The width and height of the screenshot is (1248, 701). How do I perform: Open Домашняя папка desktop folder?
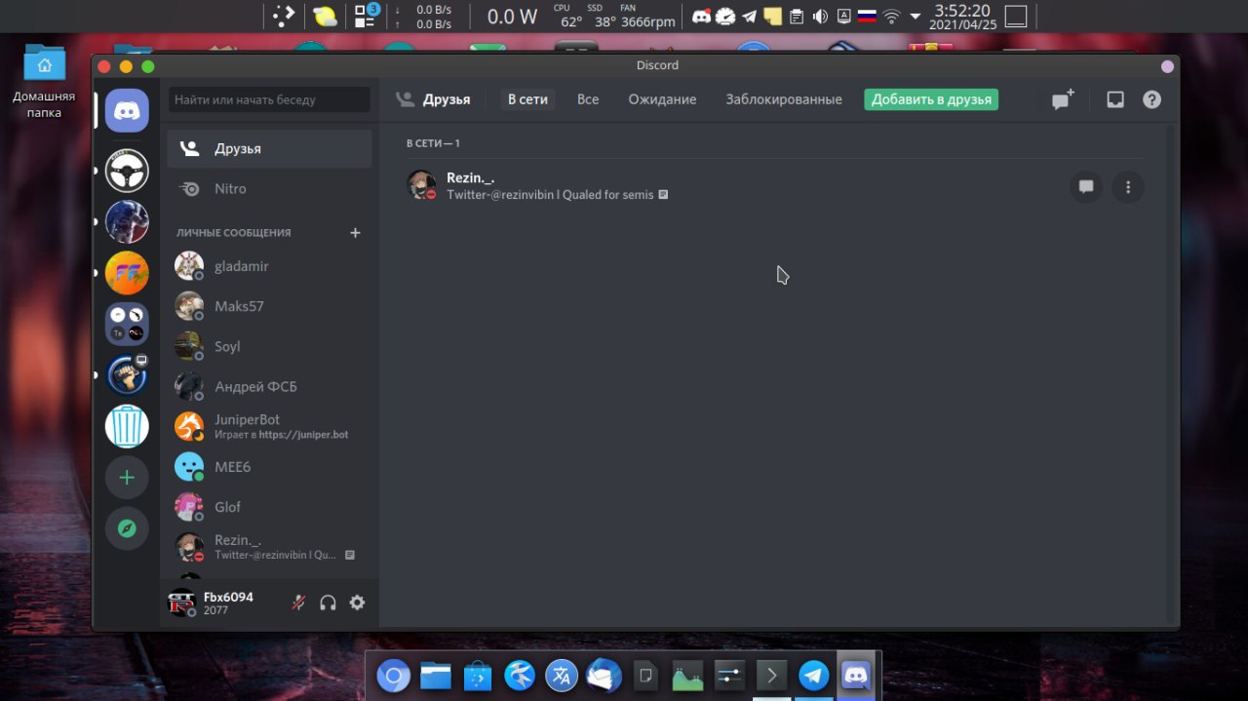pos(44,81)
